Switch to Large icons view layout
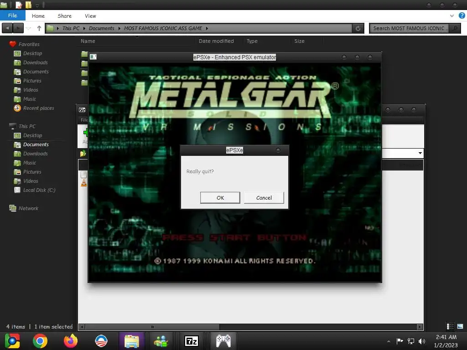The width and height of the screenshot is (467, 350). (460, 326)
